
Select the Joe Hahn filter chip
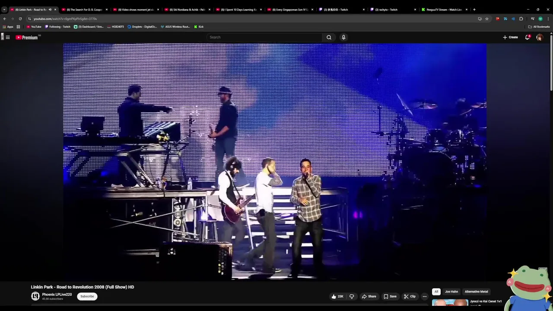(x=451, y=292)
